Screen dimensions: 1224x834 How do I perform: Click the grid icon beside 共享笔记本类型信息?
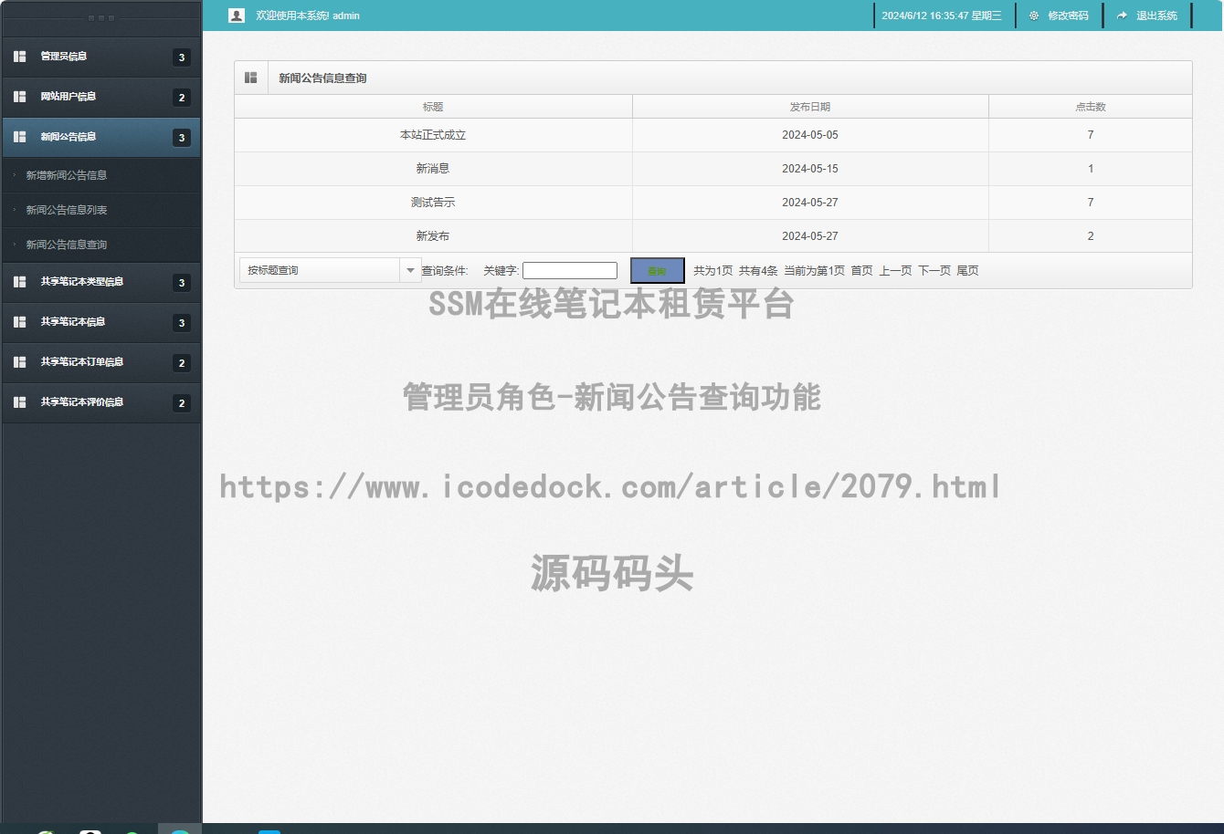click(20, 282)
